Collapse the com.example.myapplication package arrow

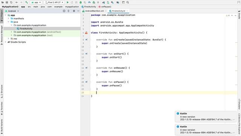point(12,25)
